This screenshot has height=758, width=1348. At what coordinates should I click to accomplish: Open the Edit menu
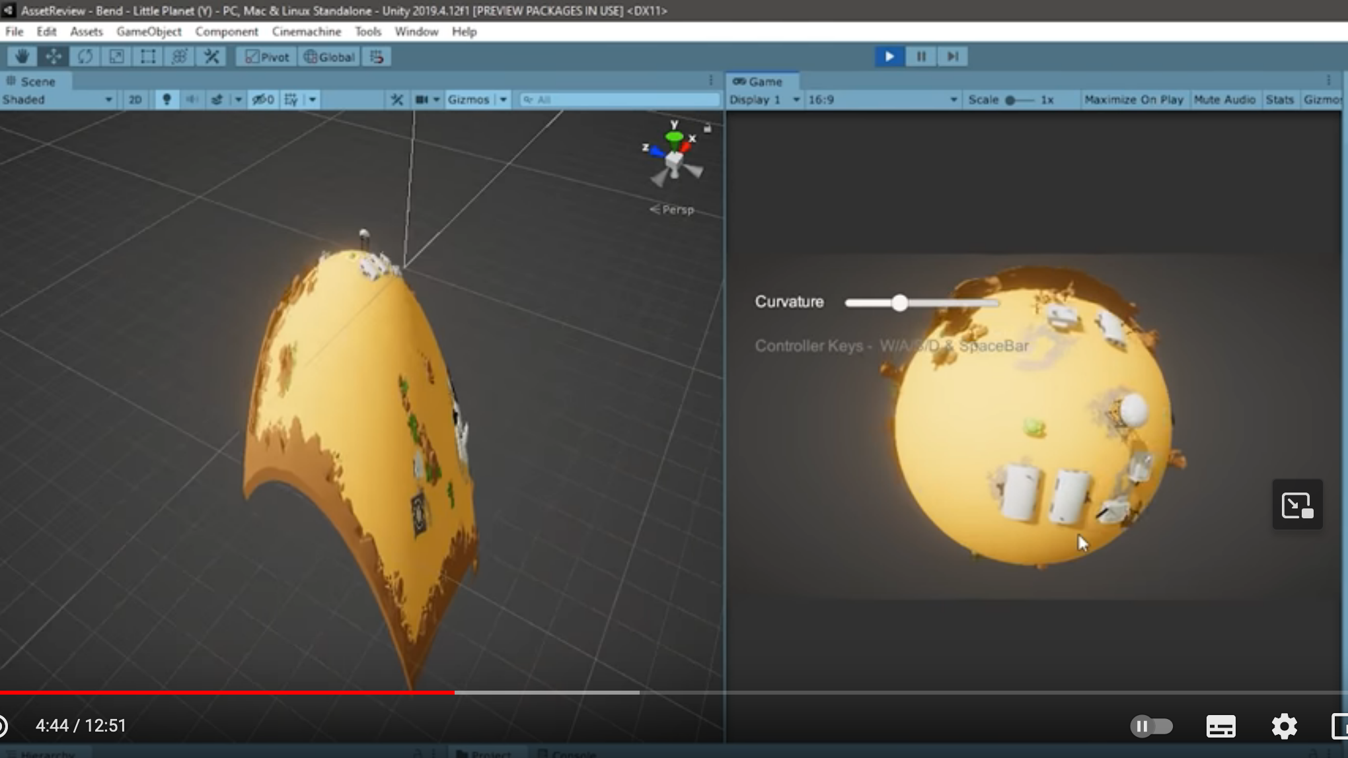(46, 32)
